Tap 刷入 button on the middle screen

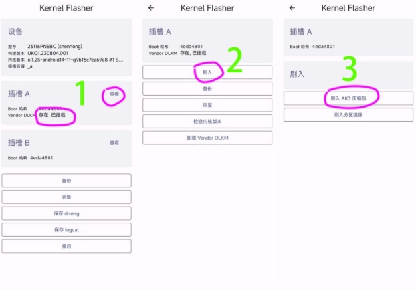[207, 72]
